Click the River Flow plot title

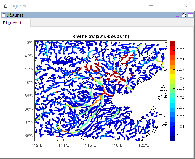coord(100,36)
